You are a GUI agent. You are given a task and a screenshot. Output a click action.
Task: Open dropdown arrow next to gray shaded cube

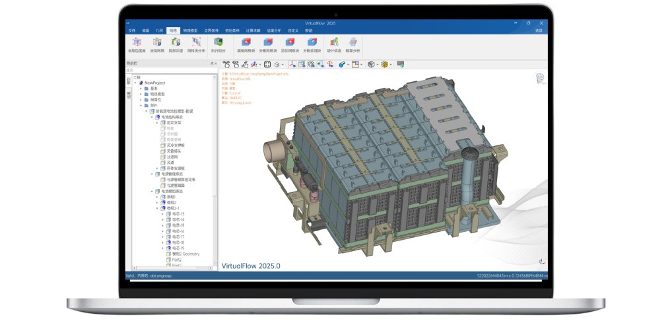click(377, 65)
